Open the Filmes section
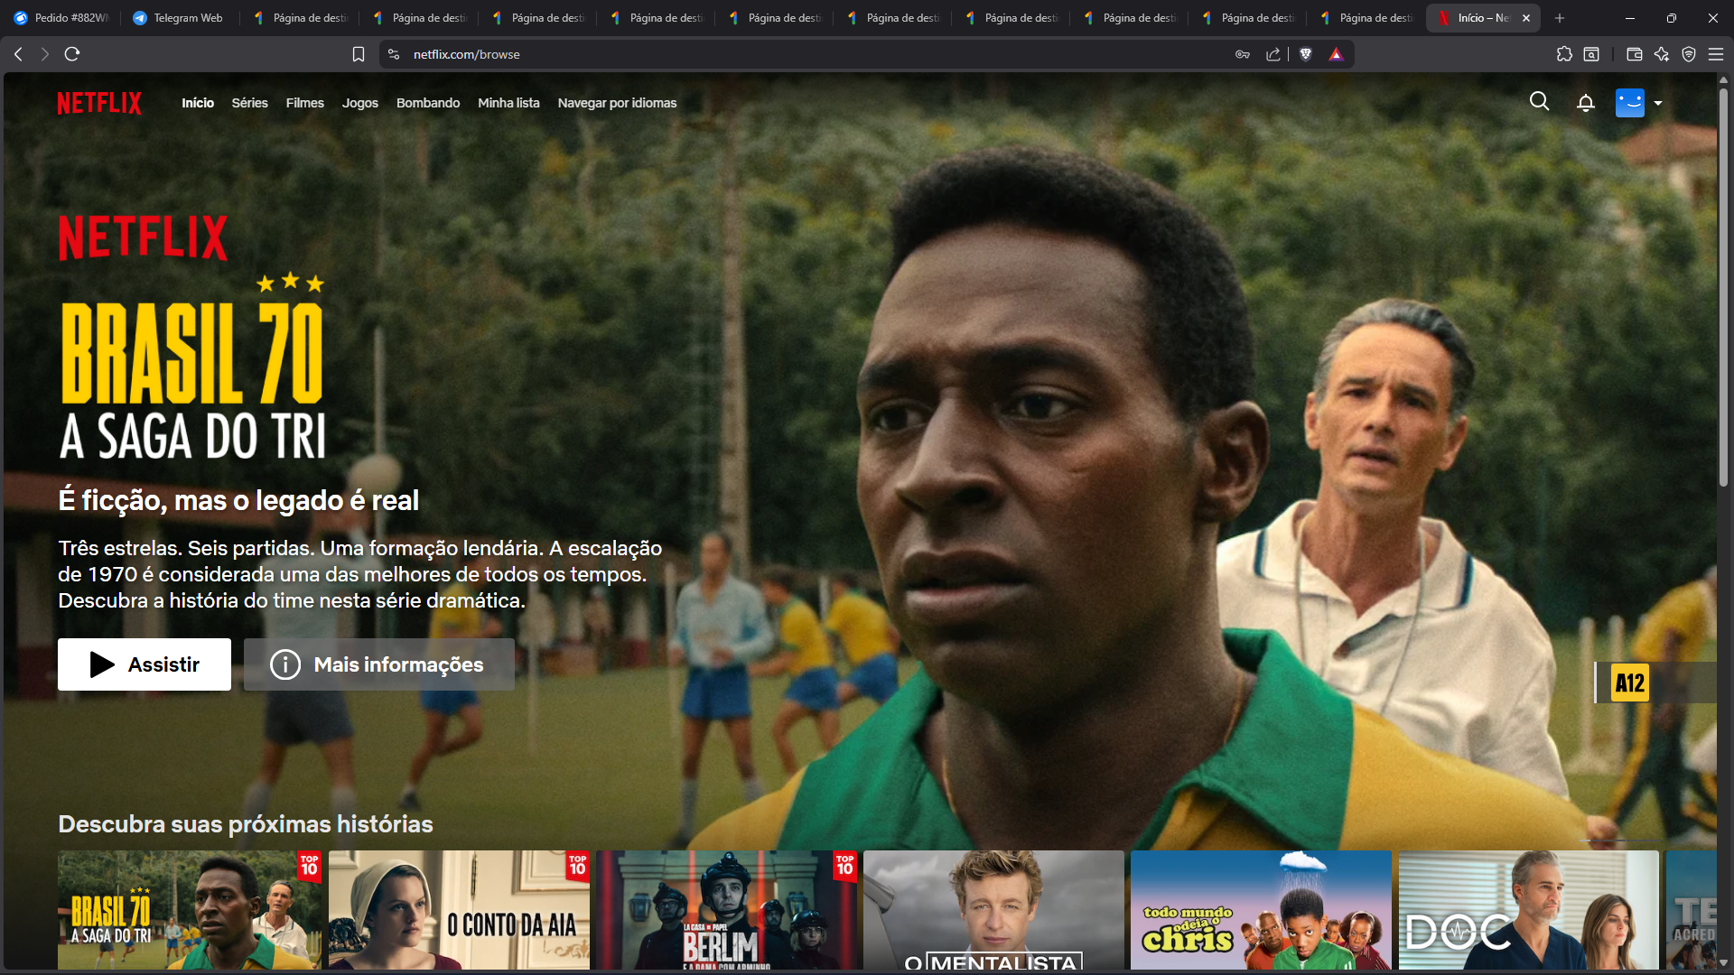Image resolution: width=1734 pixels, height=975 pixels. coord(305,103)
